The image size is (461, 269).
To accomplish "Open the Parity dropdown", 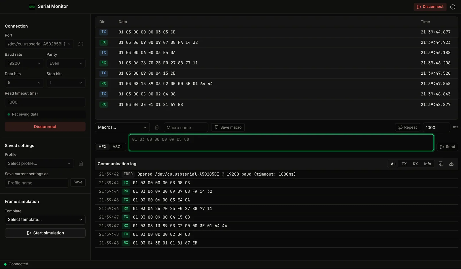I will pos(66,63).
